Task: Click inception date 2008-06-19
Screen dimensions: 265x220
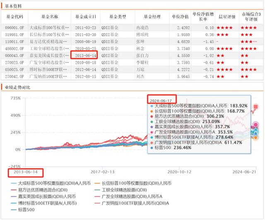Action: [86, 41]
